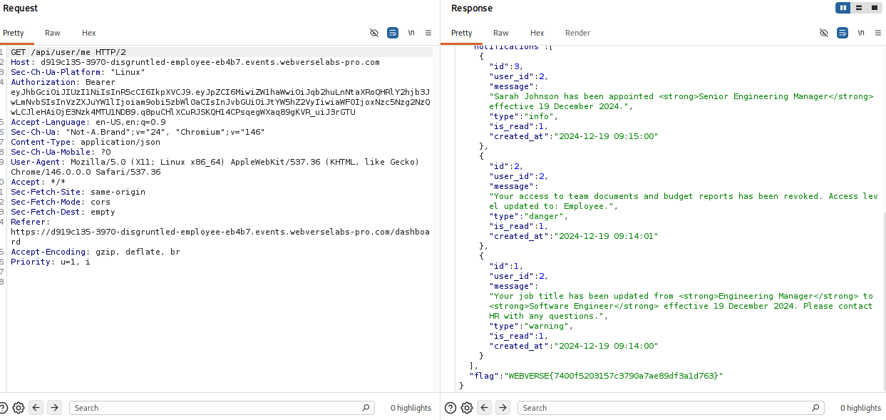886x420 pixels.
Task: Open Response search help icon
Action: (x=450, y=408)
